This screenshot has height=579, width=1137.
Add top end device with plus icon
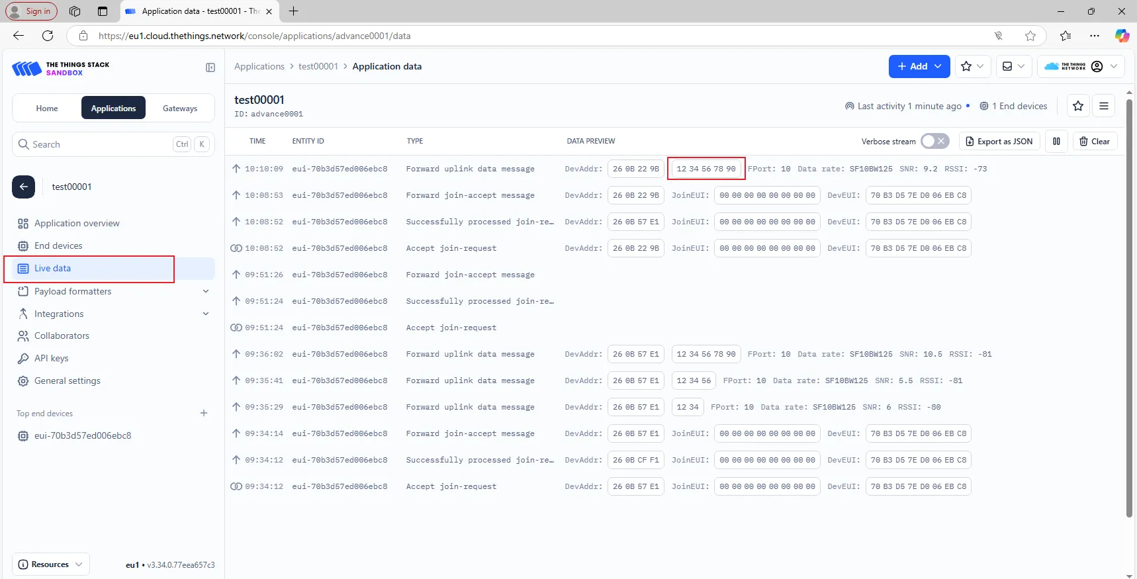[x=204, y=413]
